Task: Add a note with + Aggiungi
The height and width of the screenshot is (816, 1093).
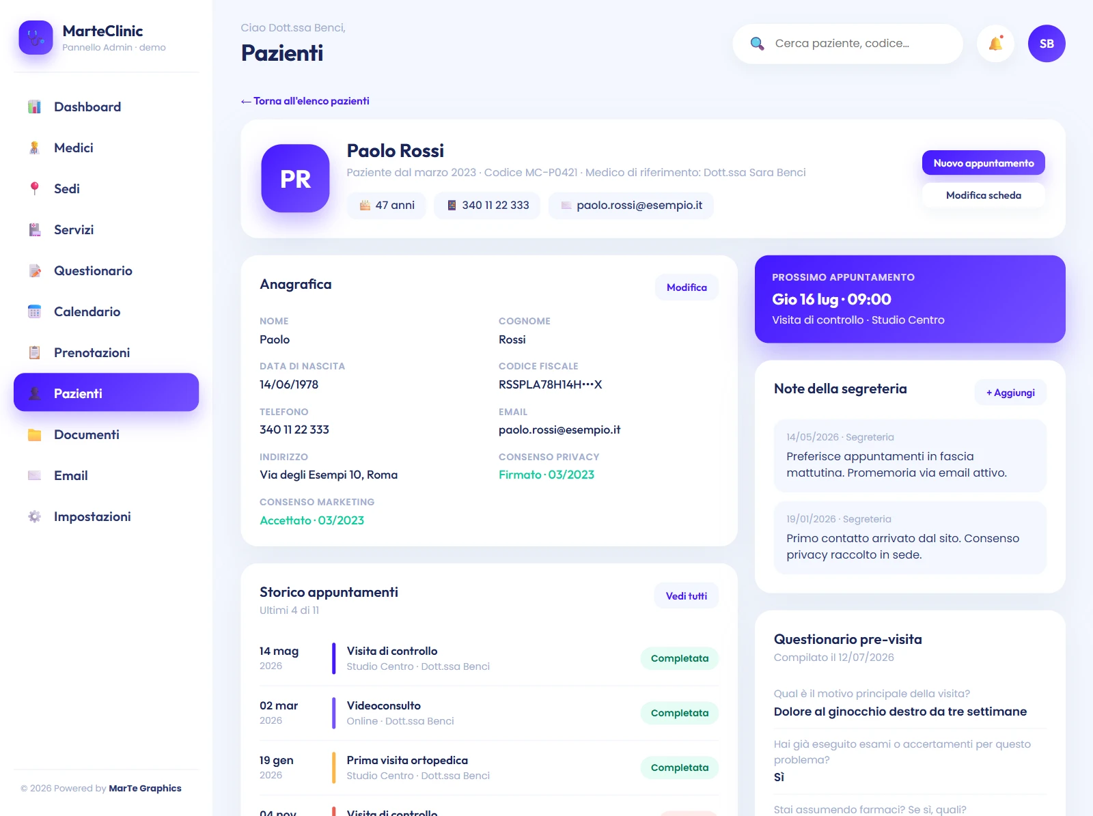Action: tap(1010, 393)
